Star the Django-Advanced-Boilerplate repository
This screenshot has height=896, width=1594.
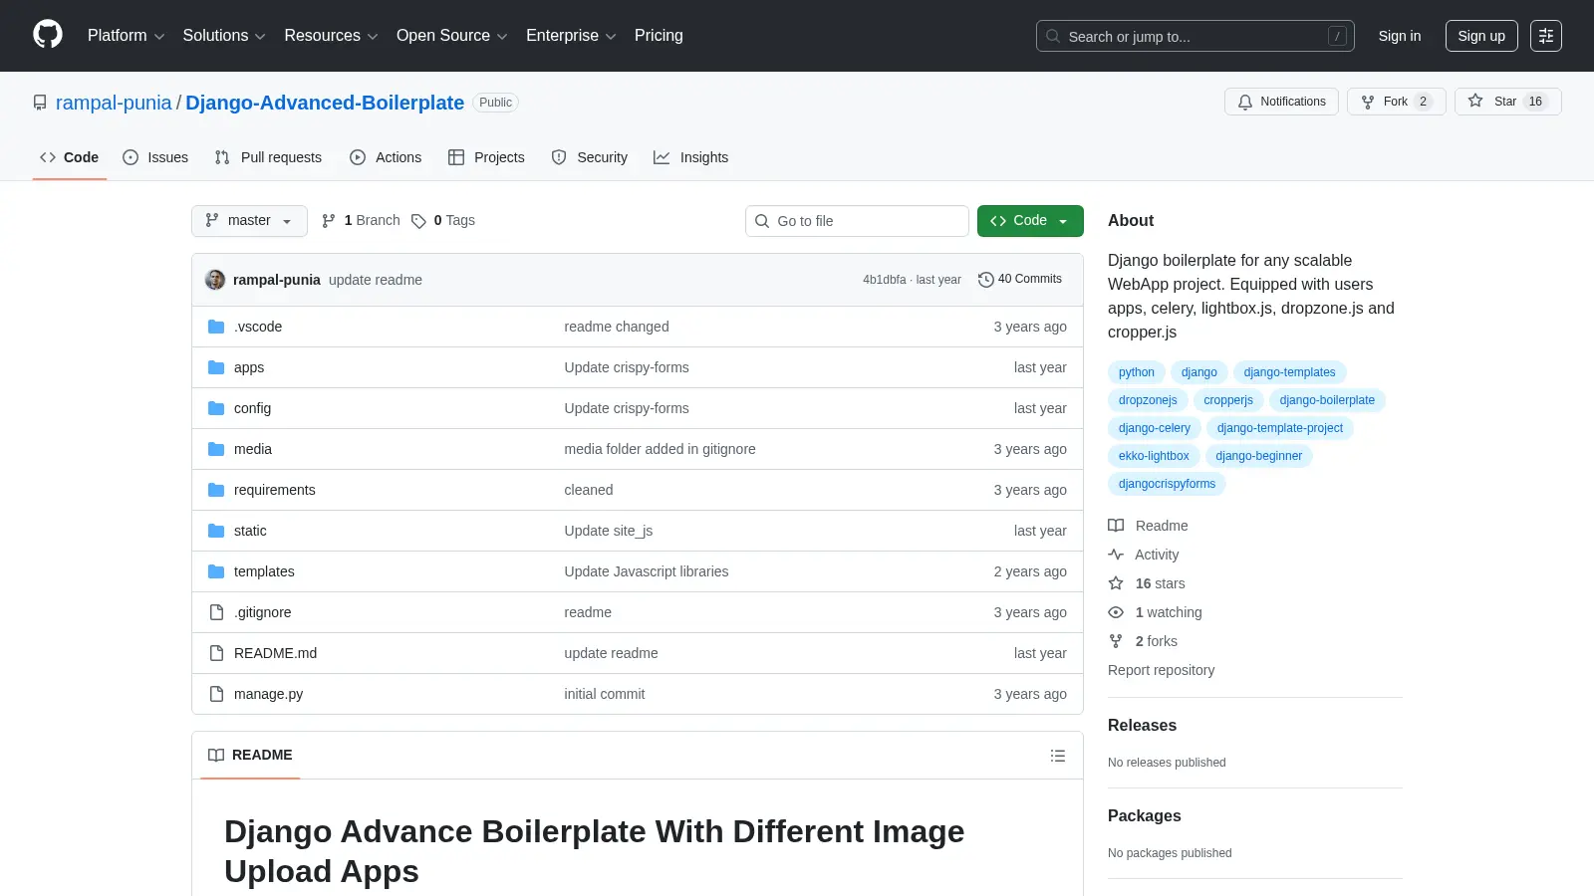1507,102
